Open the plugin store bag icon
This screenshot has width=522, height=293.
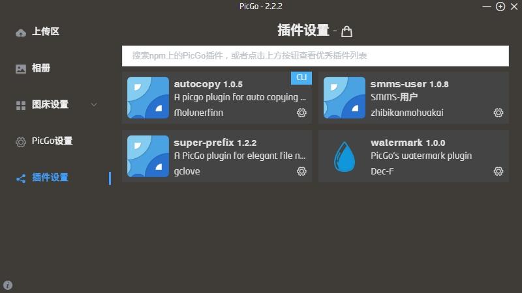(346, 31)
